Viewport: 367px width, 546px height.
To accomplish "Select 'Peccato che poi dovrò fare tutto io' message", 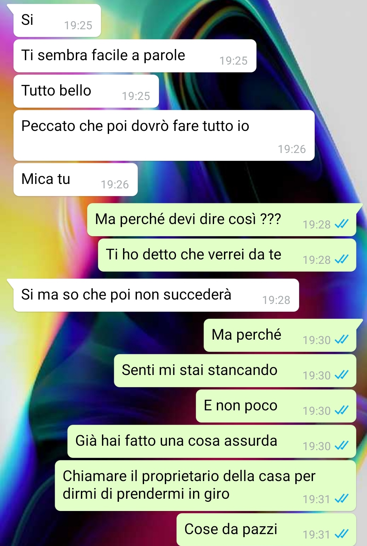I will point(164,135).
